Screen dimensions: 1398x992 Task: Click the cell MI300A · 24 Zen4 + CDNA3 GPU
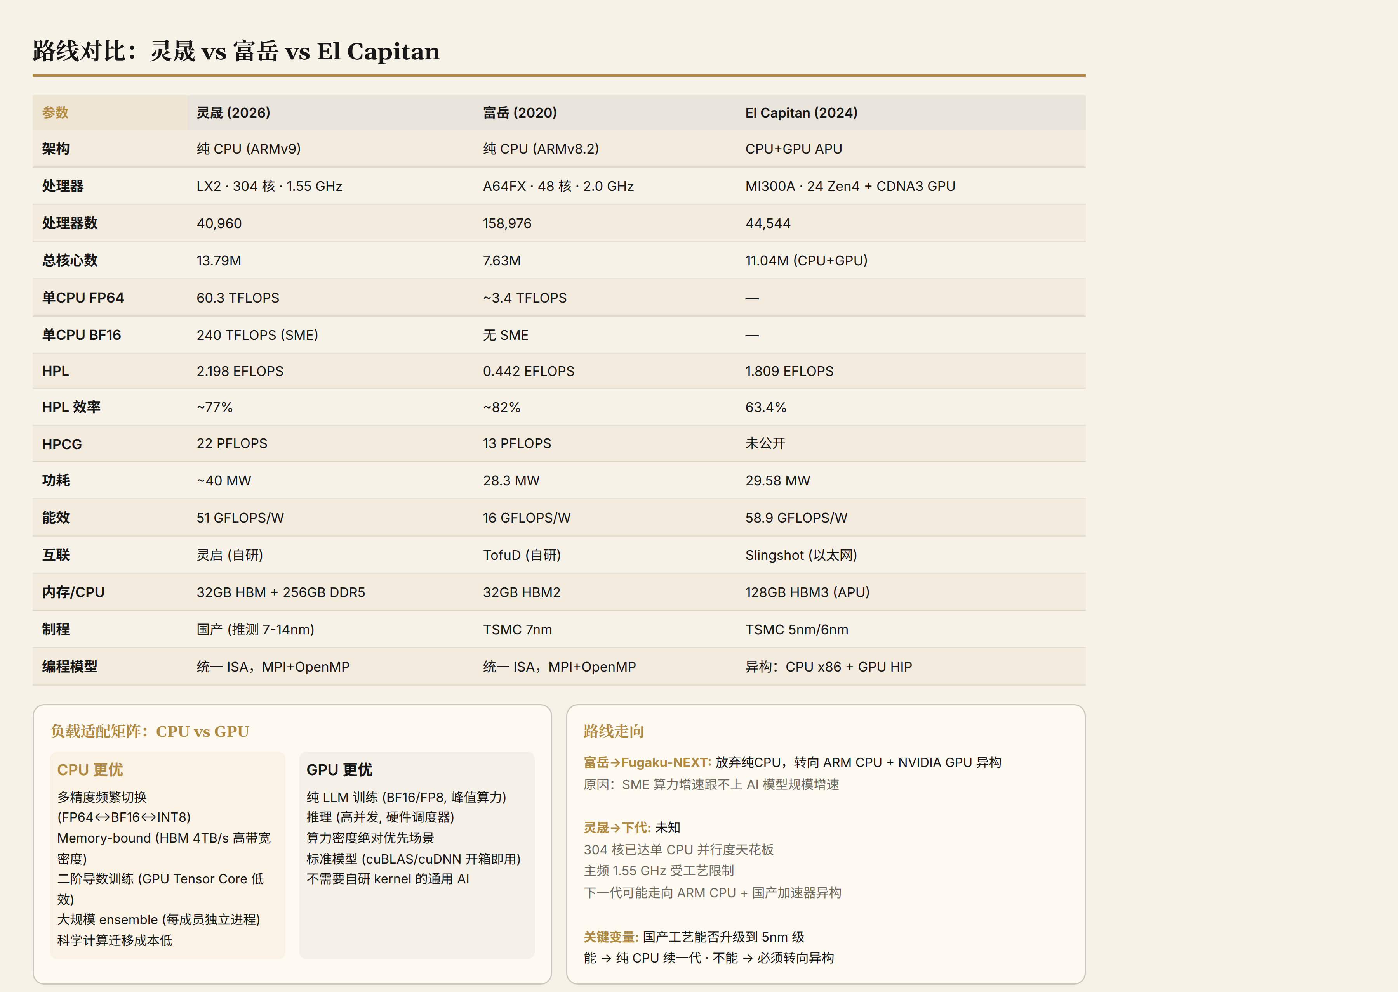pyautogui.click(x=850, y=186)
